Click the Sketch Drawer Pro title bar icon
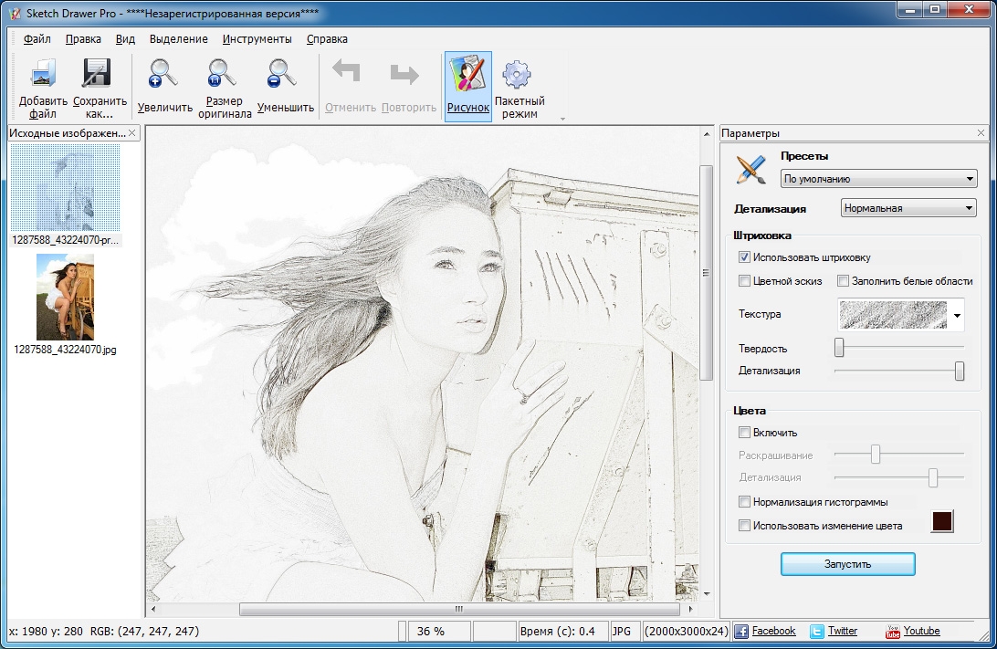Image resolution: width=997 pixels, height=649 pixels. click(x=14, y=12)
